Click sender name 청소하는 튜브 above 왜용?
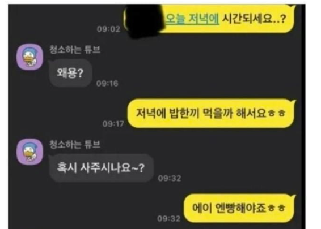 [x=75, y=49]
